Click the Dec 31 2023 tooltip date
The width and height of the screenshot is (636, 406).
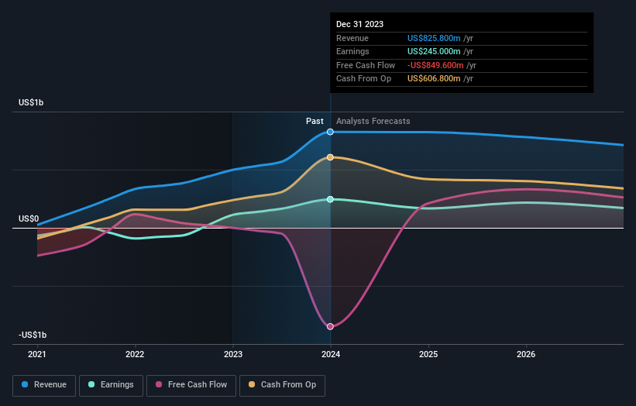(359, 24)
